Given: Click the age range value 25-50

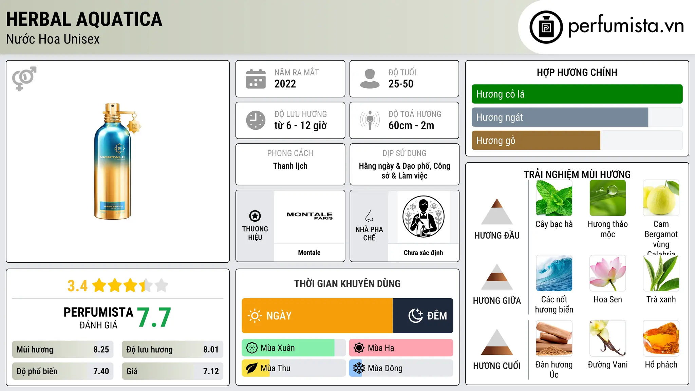Looking at the screenshot, I should tap(401, 84).
